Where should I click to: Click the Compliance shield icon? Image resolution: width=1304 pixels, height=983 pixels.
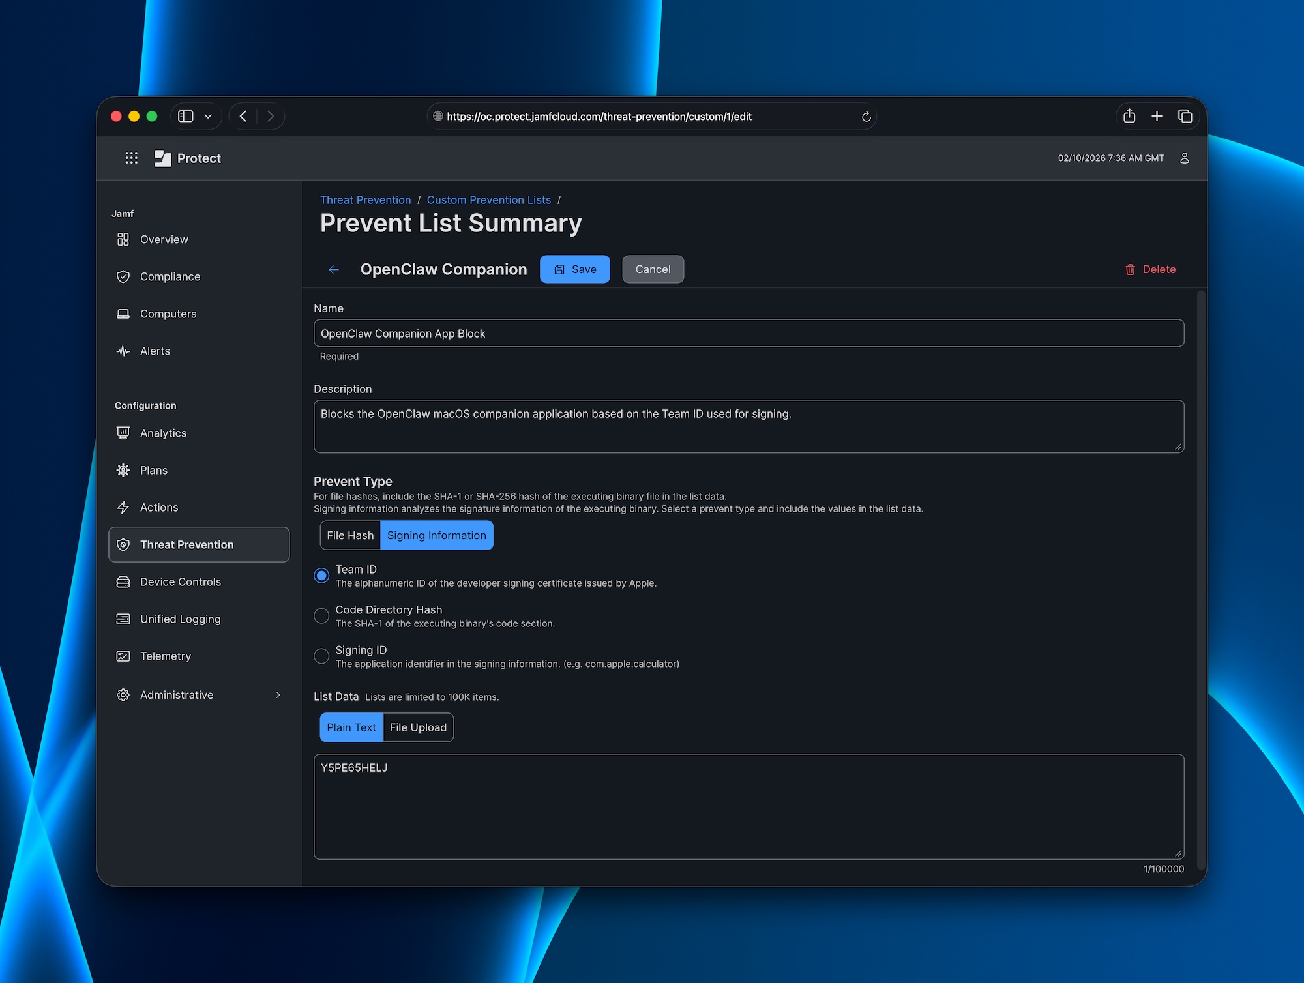[x=123, y=276]
